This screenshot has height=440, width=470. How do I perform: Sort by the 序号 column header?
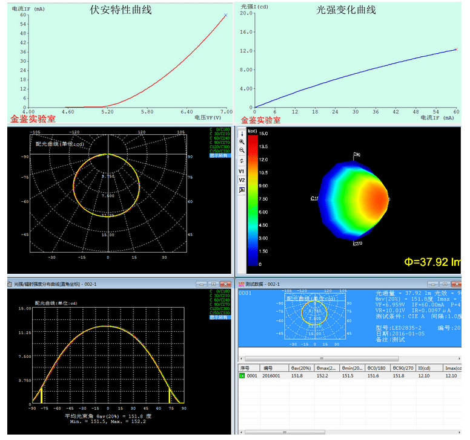pyautogui.click(x=250, y=368)
